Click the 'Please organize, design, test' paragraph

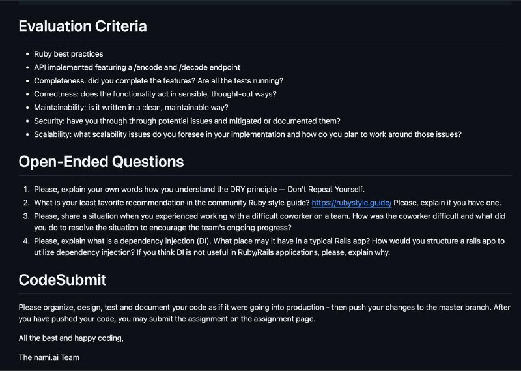(x=264, y=313)
